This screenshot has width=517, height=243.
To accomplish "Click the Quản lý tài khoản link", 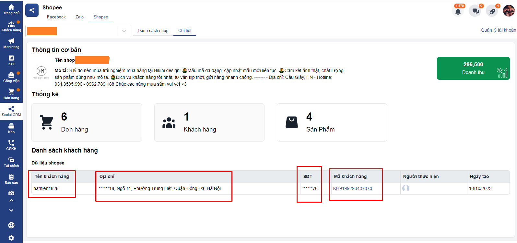I will (498, 30).
